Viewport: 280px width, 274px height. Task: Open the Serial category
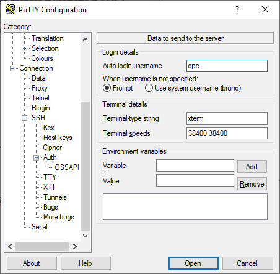pos(40,227)
